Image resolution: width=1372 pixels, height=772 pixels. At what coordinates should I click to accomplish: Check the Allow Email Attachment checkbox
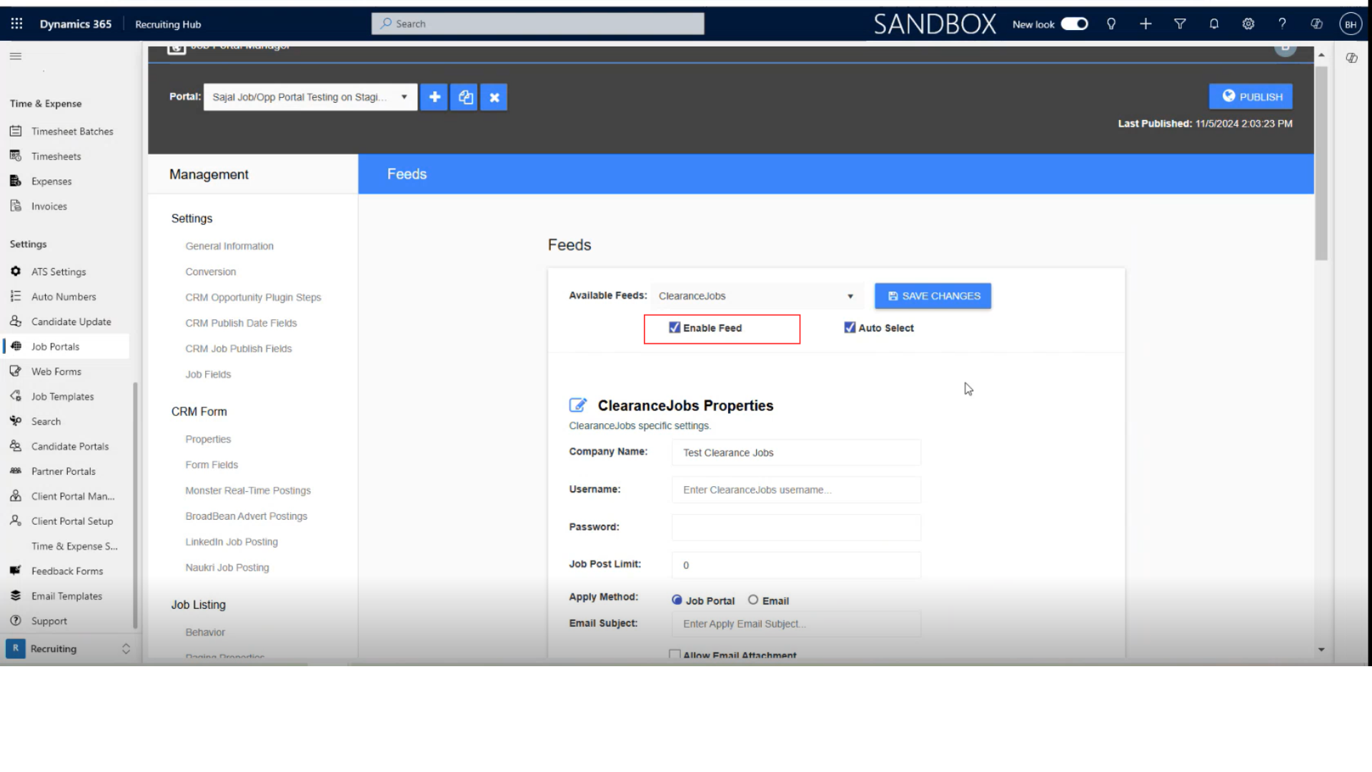pyautogui.click(x=674, y=654)
